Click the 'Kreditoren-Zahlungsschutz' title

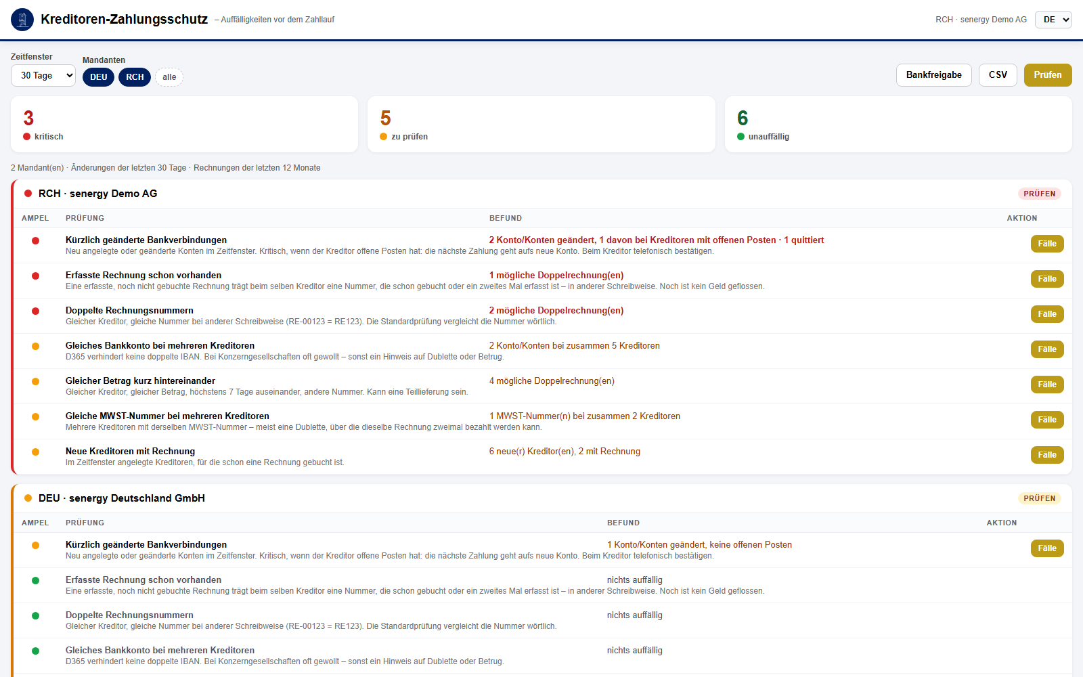tap(124, 20)
